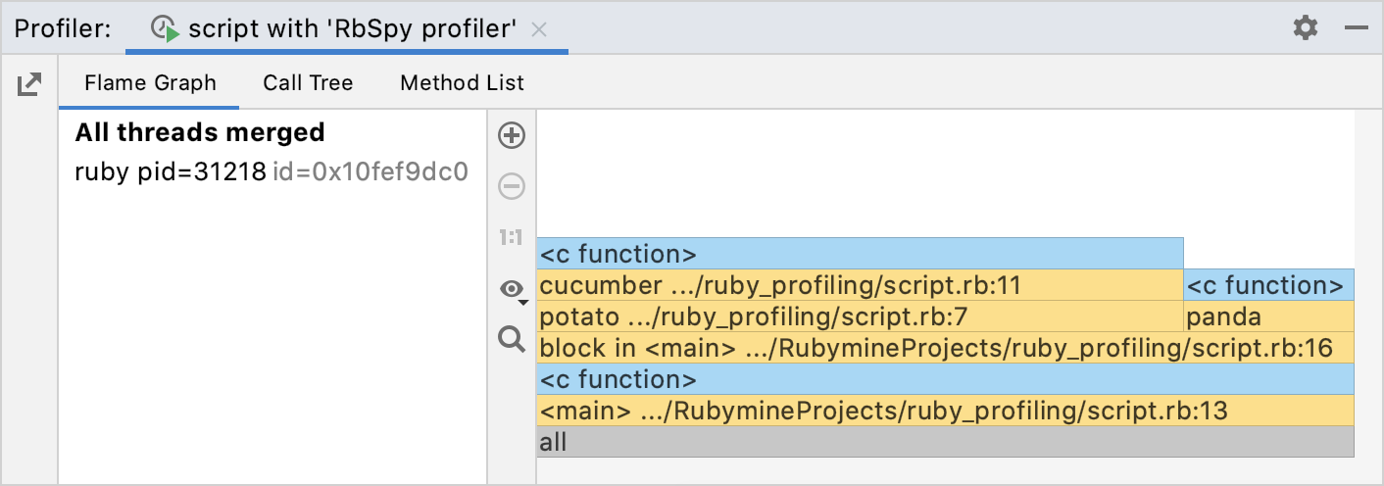Select the Flame Graph tab
Viewport: 1384px width, 486px height.
click(150, 83)
